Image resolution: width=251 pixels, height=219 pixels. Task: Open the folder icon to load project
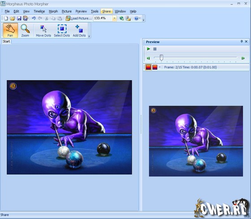point(13,18)
